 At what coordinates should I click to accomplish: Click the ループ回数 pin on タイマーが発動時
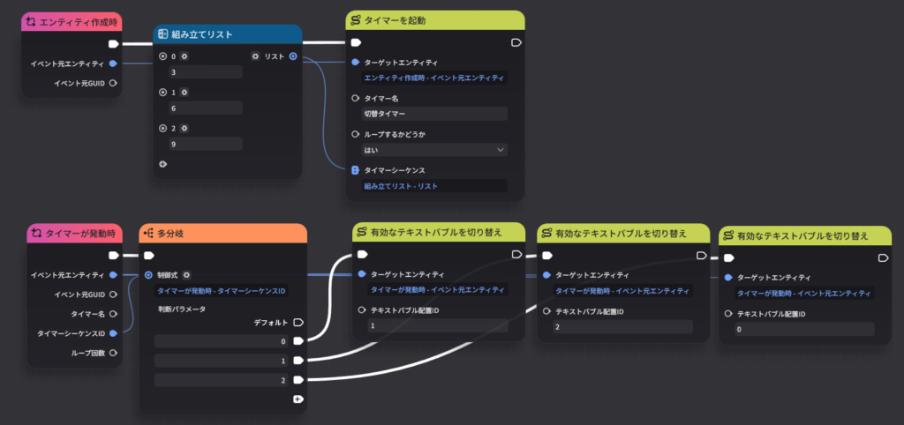(x=113, y=353)
